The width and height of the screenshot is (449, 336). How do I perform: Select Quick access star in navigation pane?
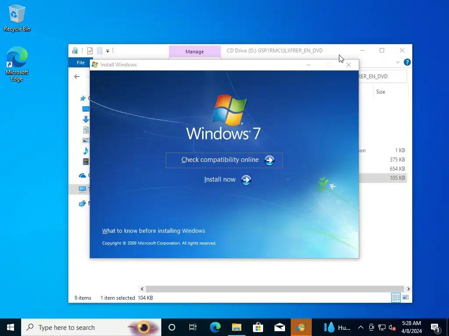point(83,98)
